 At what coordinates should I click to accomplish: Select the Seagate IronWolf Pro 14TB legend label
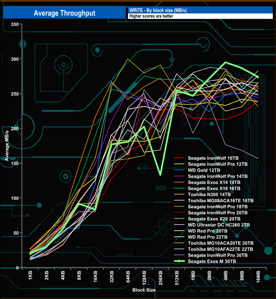(x=218, y=176)
